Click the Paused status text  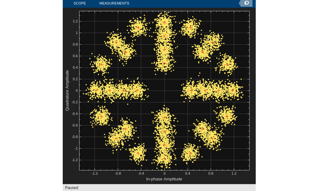(x=71, y=188)
